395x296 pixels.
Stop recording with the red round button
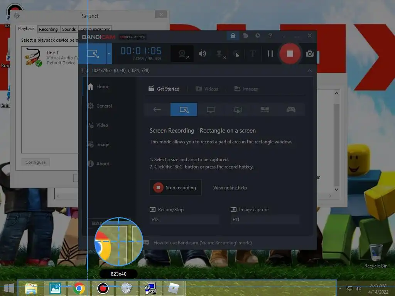click(x=290, y=54)
